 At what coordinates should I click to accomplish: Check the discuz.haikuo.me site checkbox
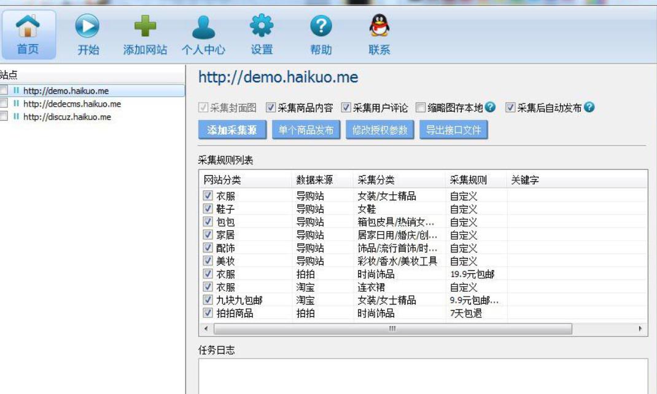tap(3, 116)
